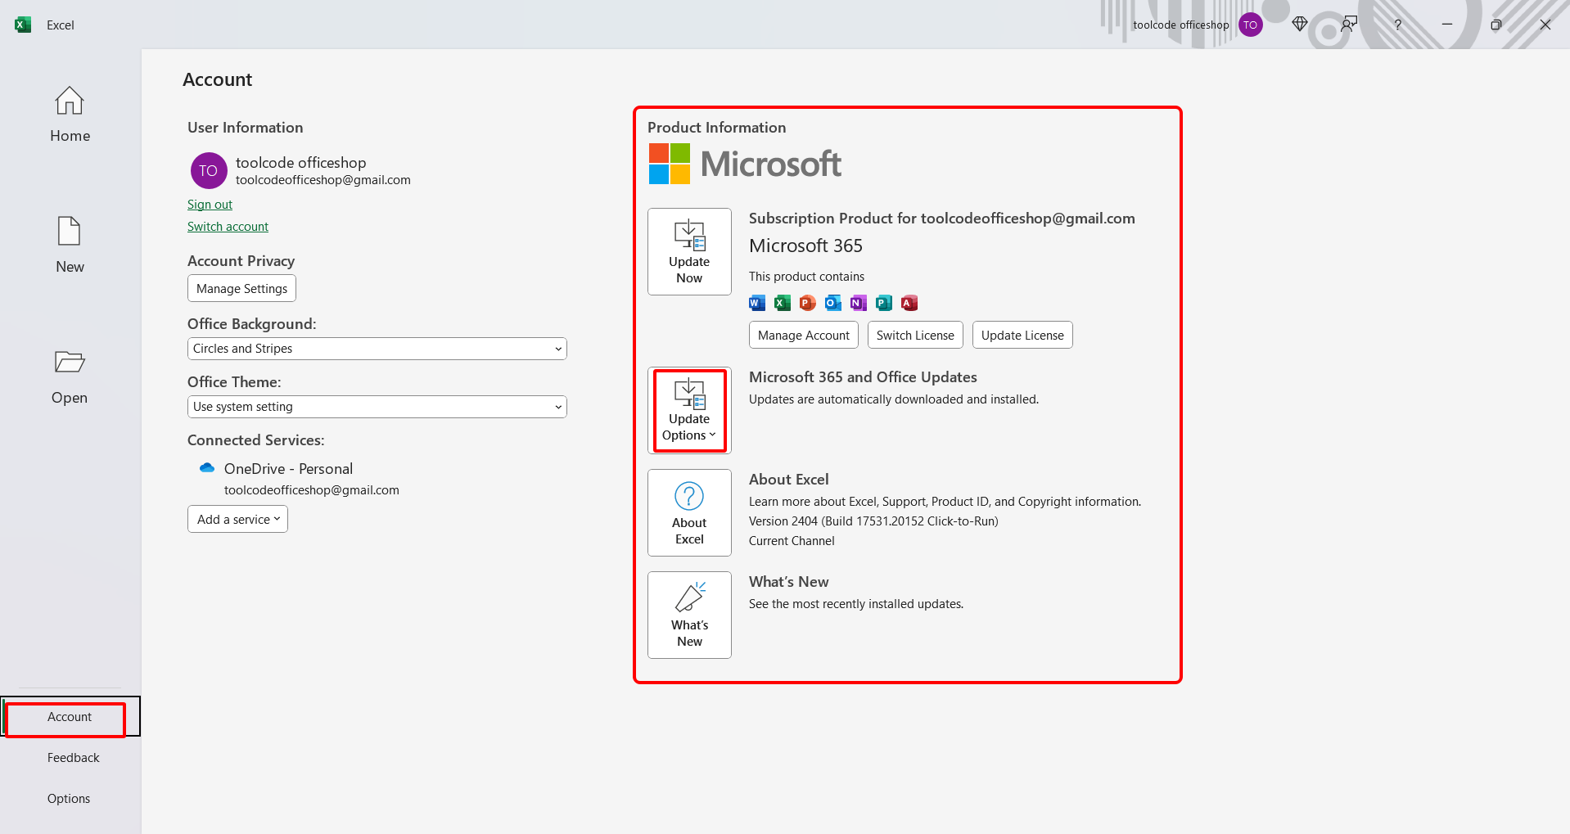Screen dimensions: 1570x834
Task: Click the Update Now button
Action: pyautogui.click(x=689, y=251)
